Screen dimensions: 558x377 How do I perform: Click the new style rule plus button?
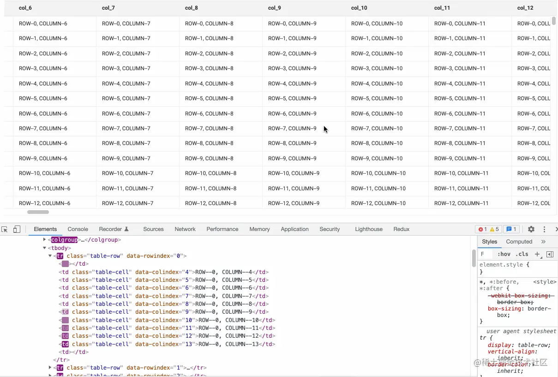click(x=537, y=254)
